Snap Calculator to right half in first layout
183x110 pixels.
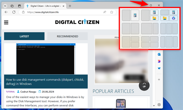click(x=135, y=15)
